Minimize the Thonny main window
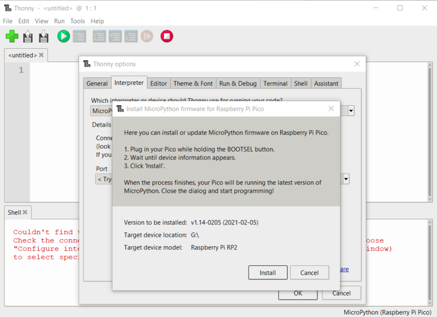 (x=376, y=8)
